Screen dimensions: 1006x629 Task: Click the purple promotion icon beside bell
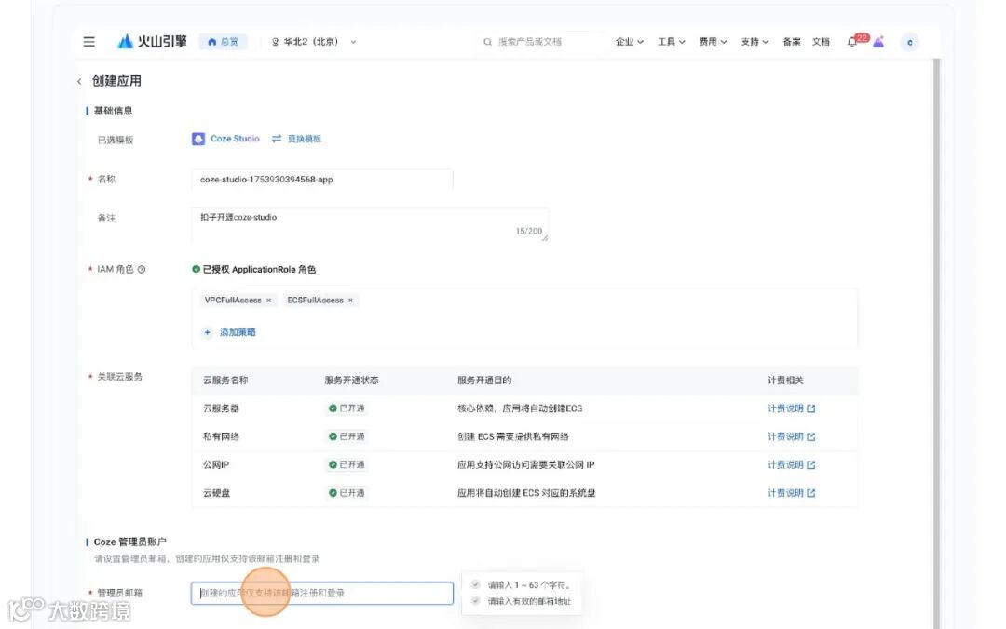click(x=878, y=42)
